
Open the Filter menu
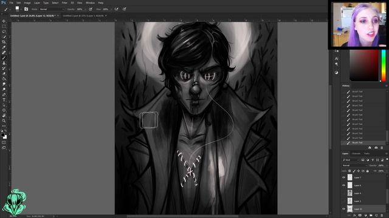click(x=64, y=2)
